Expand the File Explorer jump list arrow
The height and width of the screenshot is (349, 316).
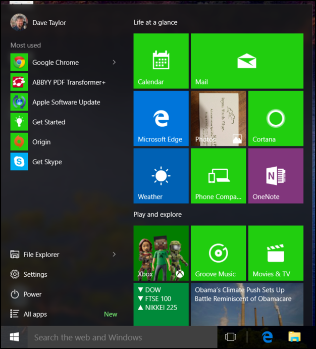point(114,254)
